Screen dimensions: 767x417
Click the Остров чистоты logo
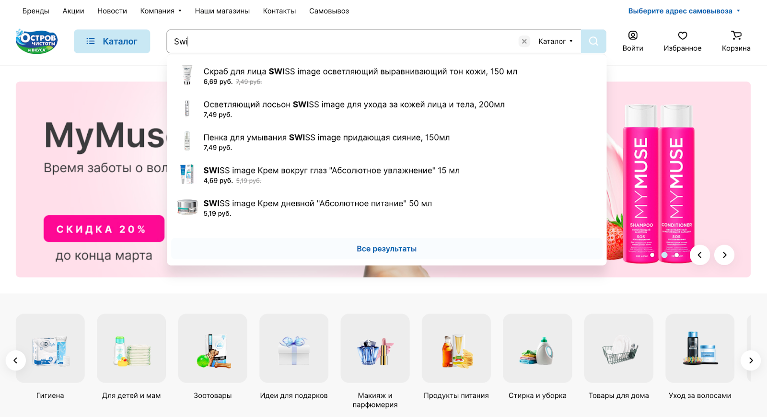pyautogui.click(x=37, y=41)
